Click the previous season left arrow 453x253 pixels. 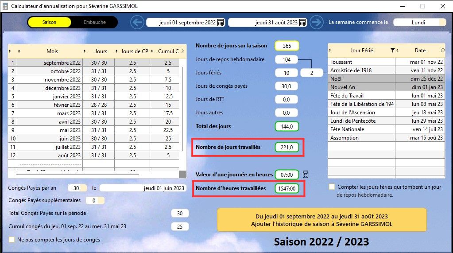point(137,22)
